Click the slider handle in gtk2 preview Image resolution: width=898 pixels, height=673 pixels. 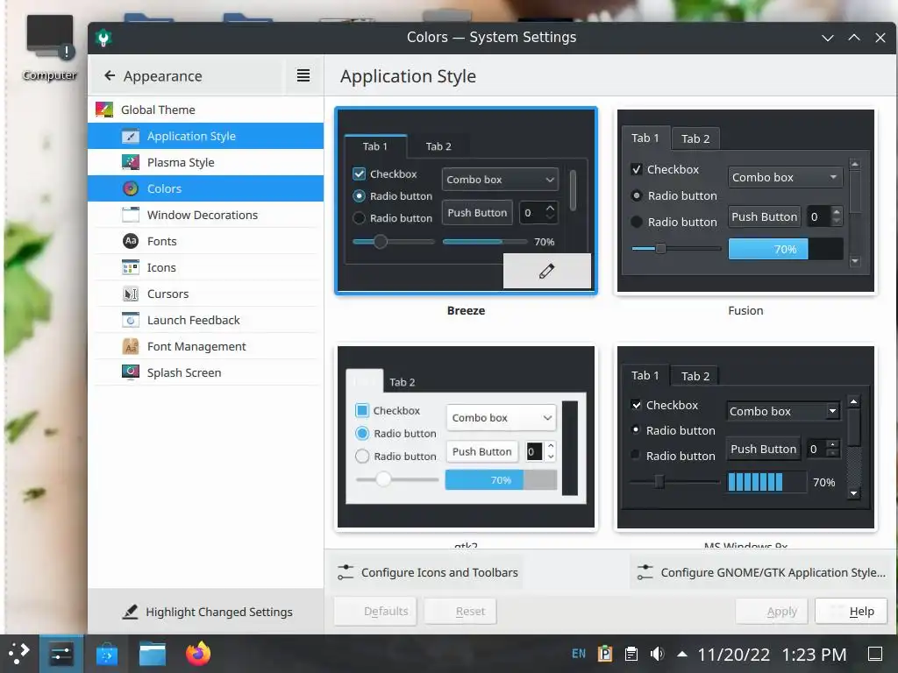pyautogui.click(x=383, y=479)
